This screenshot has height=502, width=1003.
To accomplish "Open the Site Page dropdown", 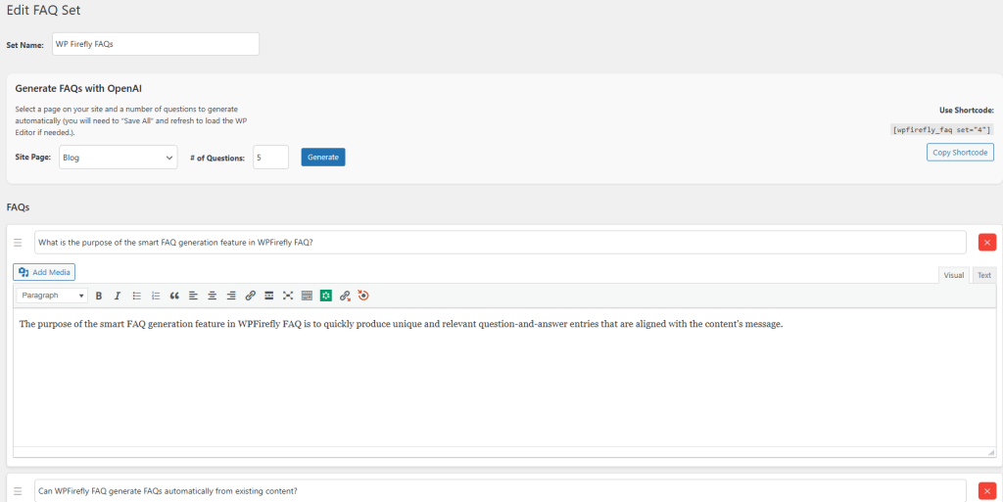I will click(118, 157).
